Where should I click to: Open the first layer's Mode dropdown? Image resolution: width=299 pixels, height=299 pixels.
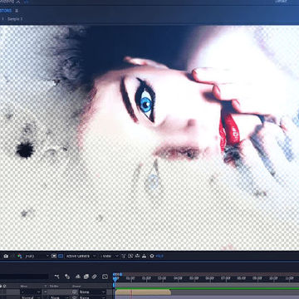pyautogui.click(x=31, y=292)
